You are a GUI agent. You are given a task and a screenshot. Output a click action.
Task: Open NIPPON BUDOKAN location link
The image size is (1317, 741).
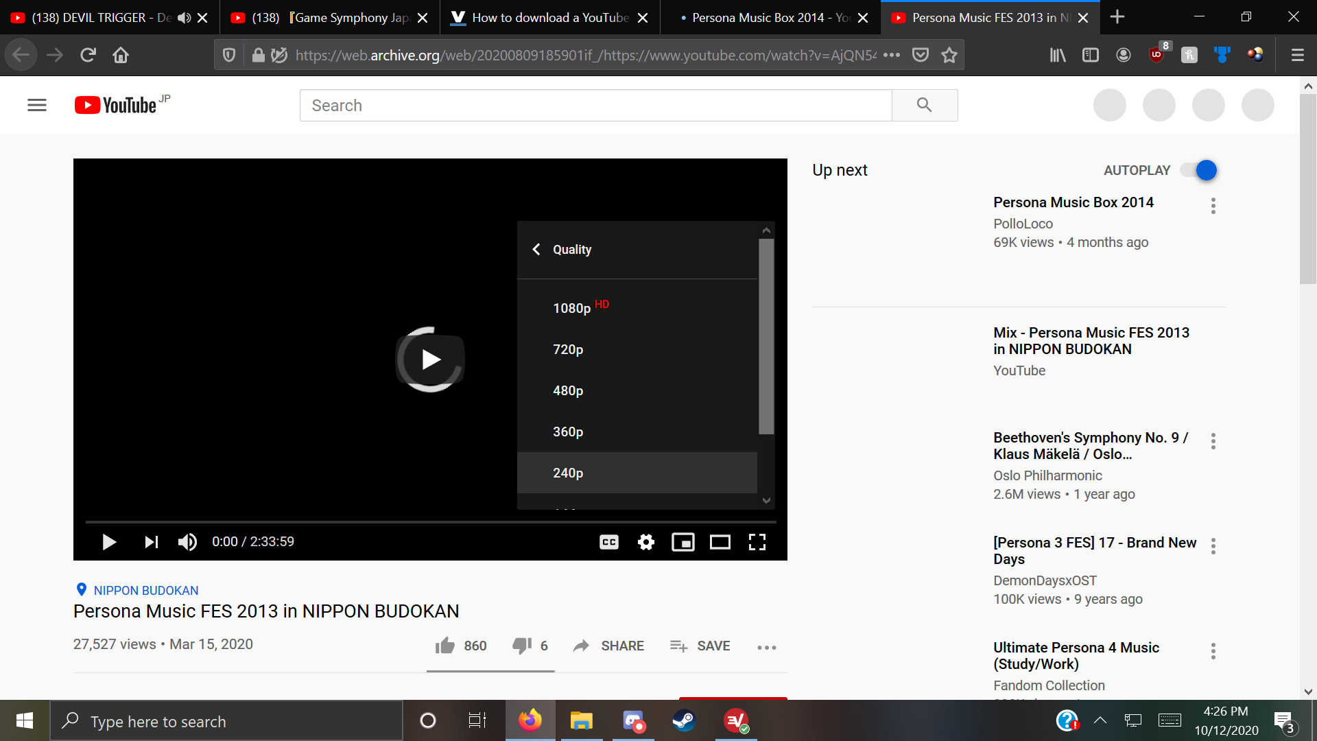(x=145, y=590)
